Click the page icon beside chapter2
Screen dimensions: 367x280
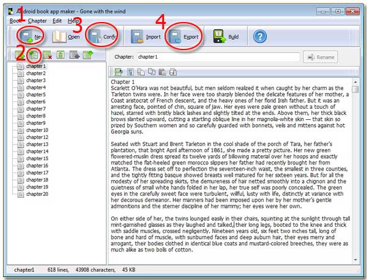(21, 73)
